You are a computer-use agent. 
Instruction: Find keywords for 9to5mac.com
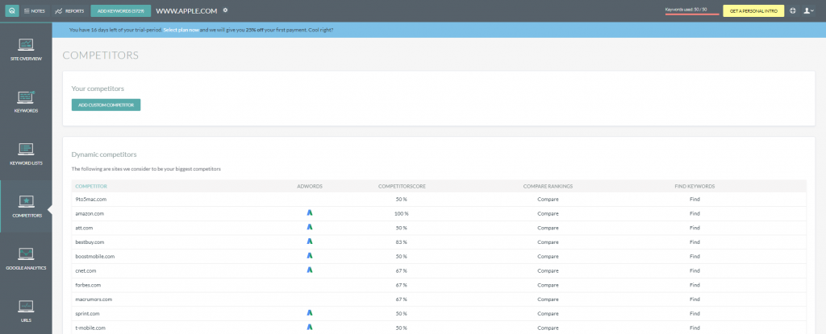point(695,200)
